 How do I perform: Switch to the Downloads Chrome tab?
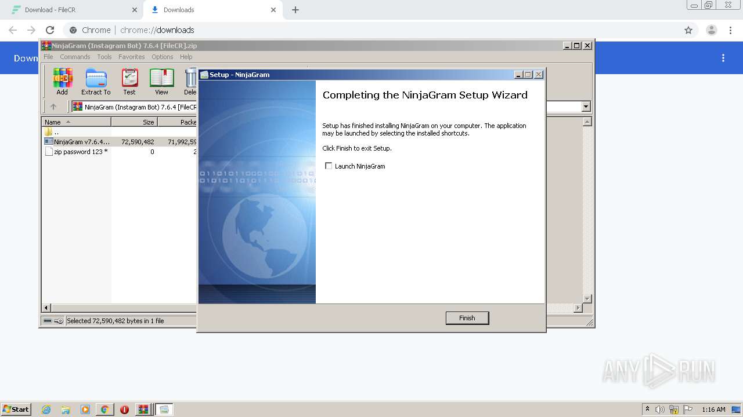[212, 10]
